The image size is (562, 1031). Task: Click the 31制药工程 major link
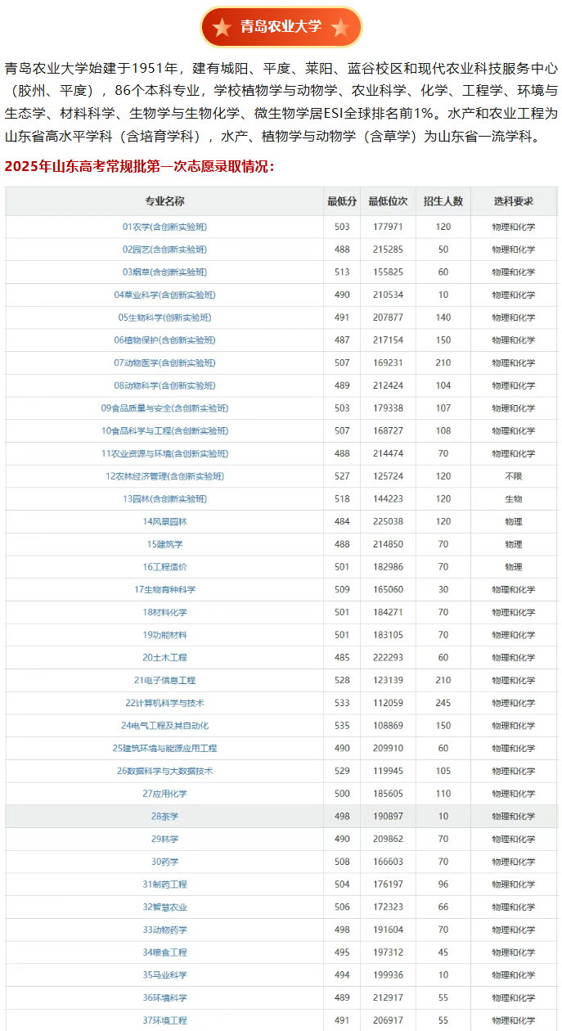pyautogui.click(x=164, y=885)
